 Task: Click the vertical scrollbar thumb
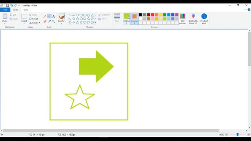tap(249, 49)
